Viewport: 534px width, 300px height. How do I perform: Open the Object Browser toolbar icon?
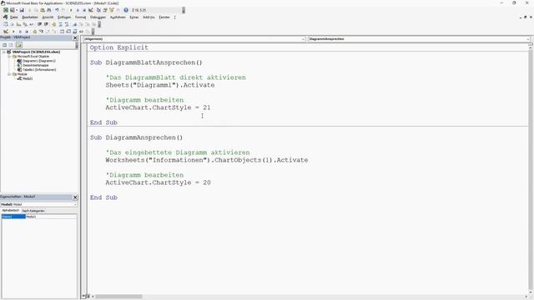click(x=111, y=10)
